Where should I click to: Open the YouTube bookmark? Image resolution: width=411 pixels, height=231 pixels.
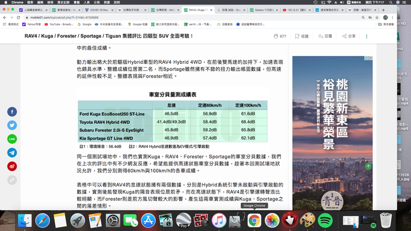(x=59, y=25)
